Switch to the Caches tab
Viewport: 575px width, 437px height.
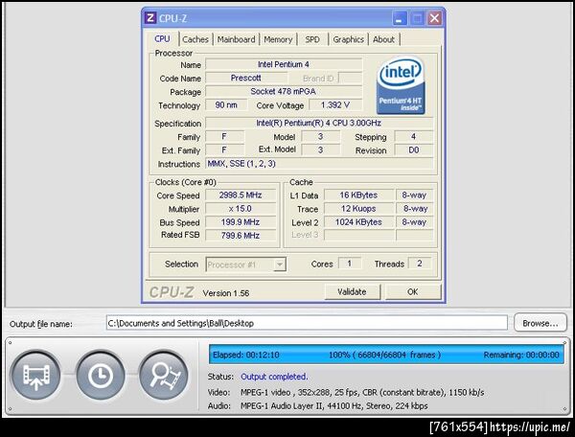click(x=195, y=39)
